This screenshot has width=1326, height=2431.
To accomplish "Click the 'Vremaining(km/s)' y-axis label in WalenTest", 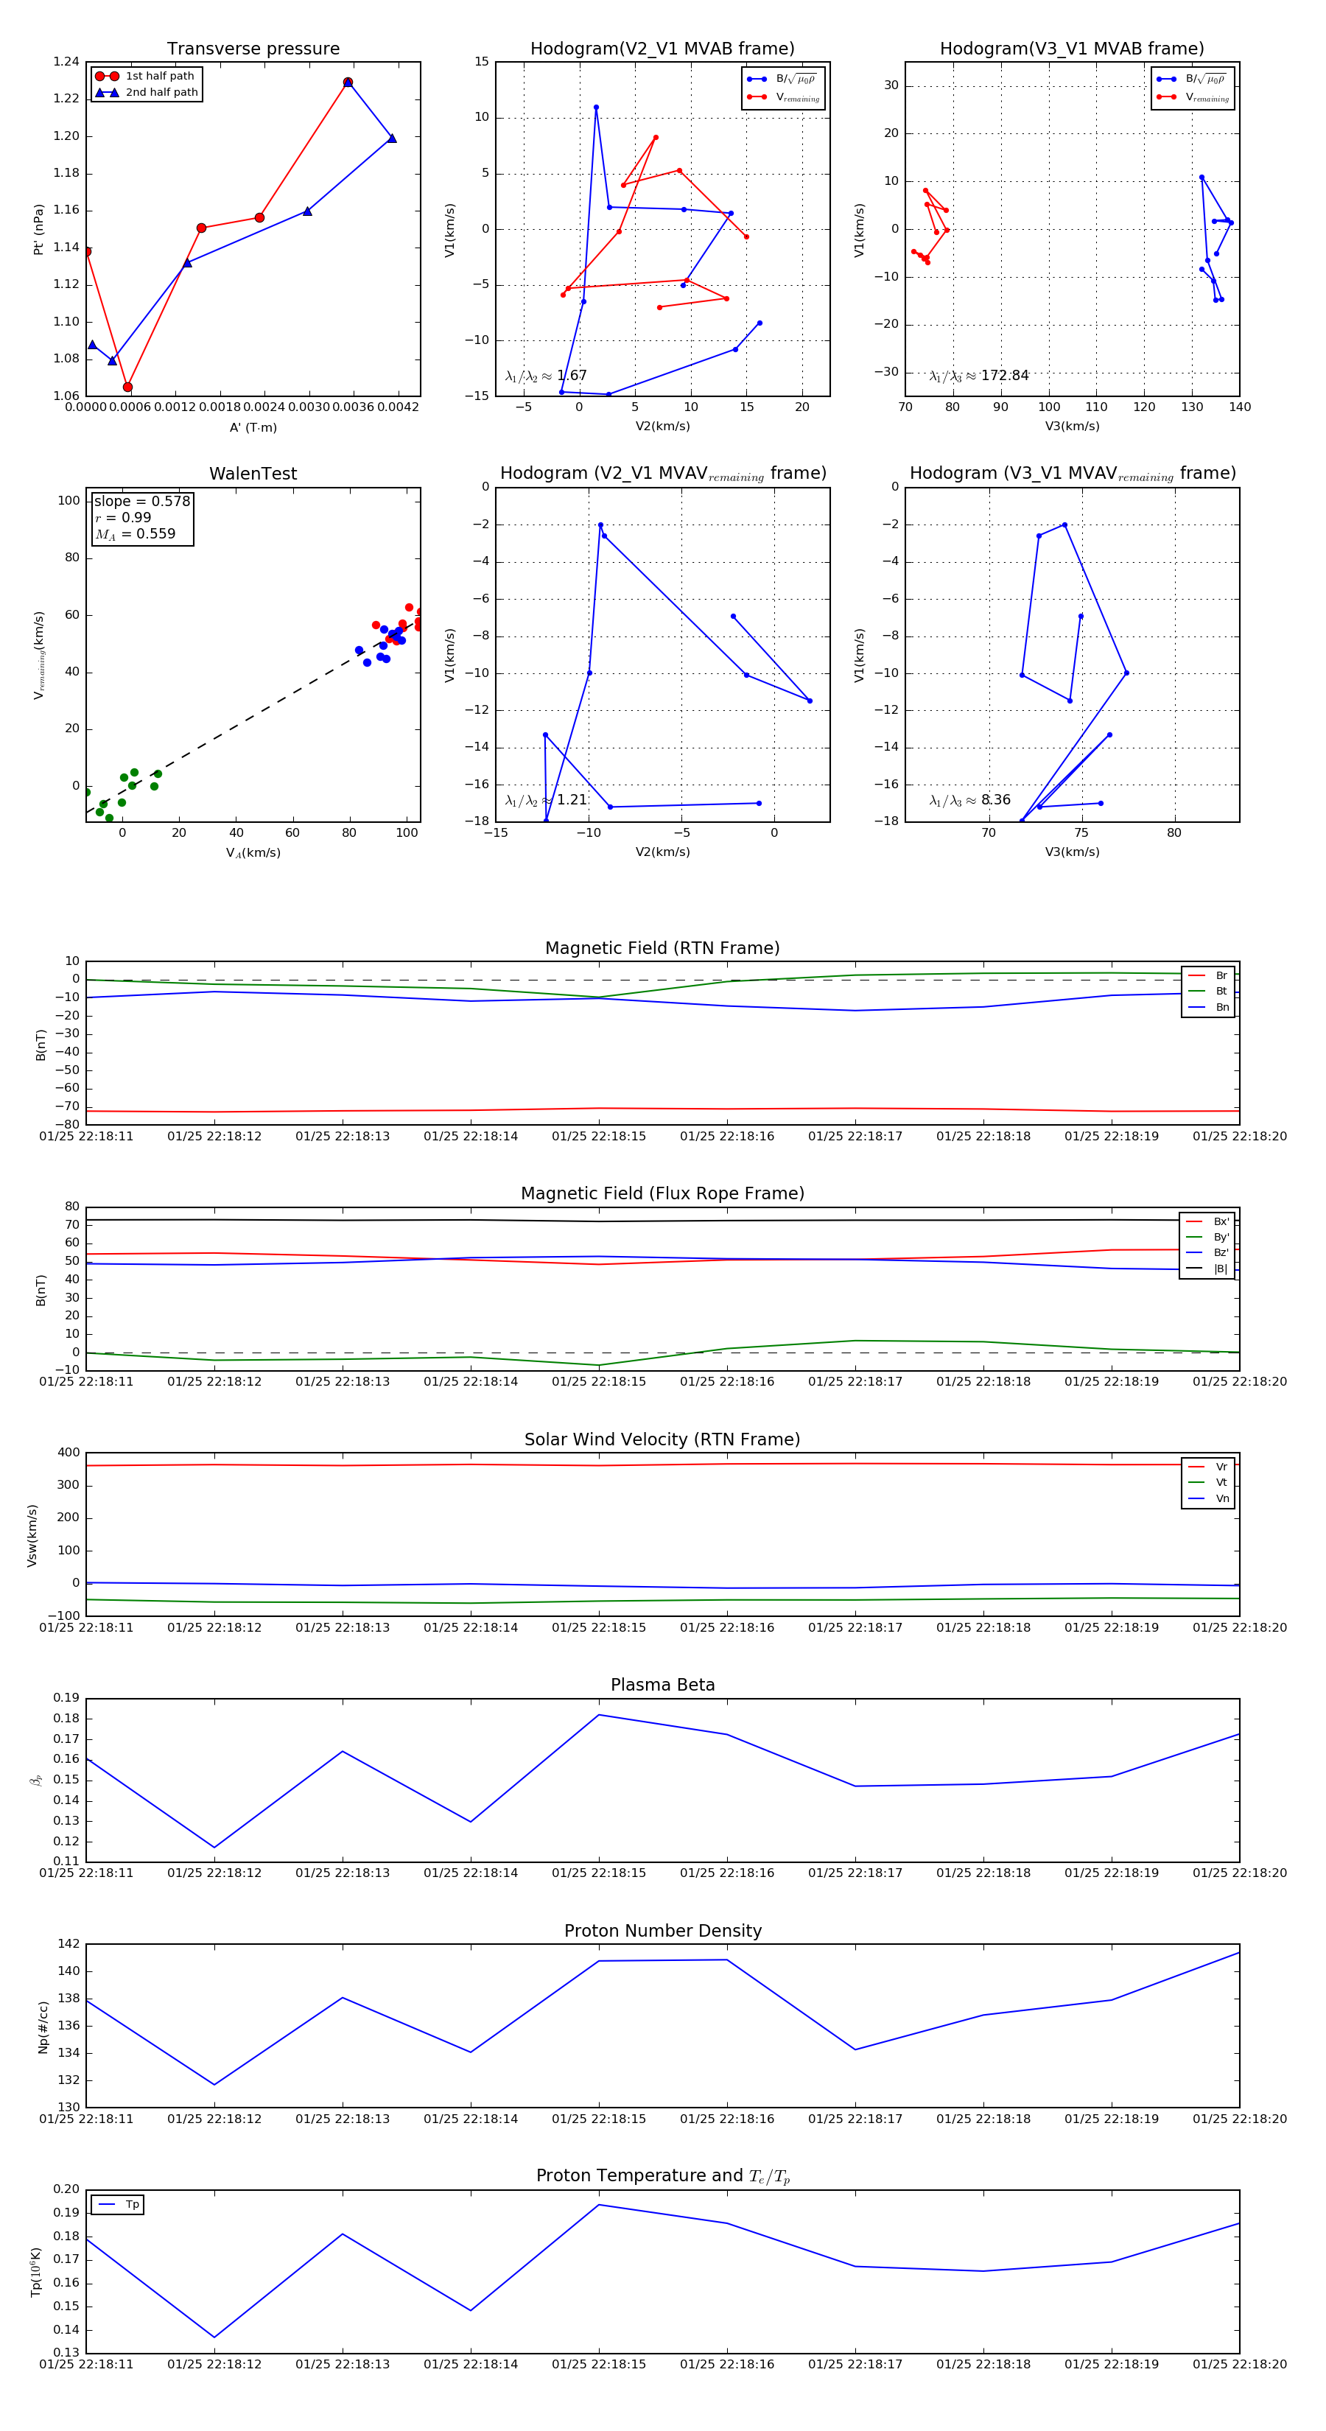I will pyautogui.click(x=39, y=655).
